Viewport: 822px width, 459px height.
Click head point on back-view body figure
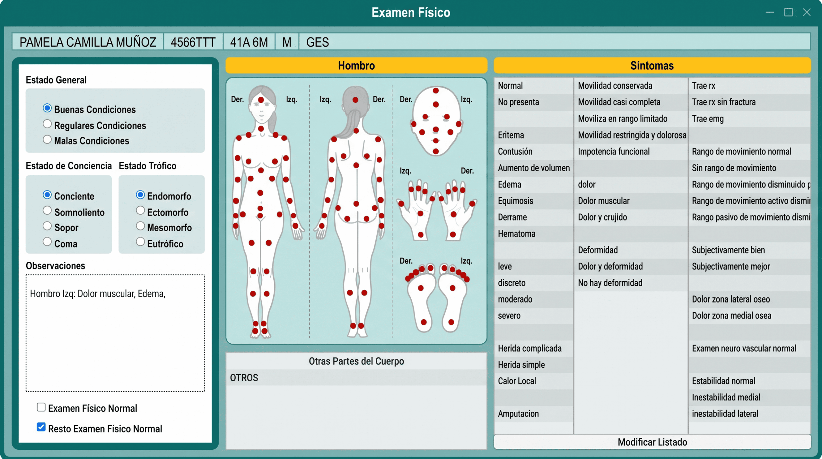pyautogui.click(x=355, y=100)
